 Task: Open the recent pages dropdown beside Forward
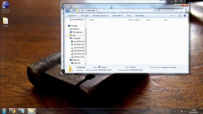click(75, 10)
